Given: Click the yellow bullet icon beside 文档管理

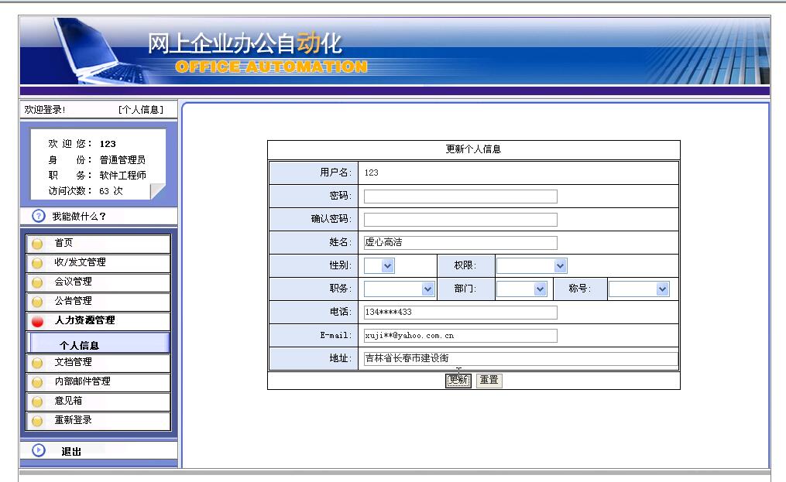Looking at the screenshot, I should tap(36, 363).
